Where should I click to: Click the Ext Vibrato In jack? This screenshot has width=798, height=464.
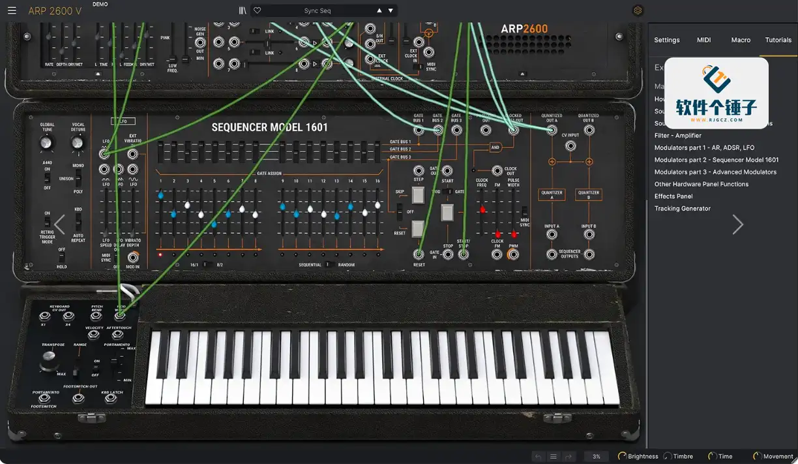pyautogui.click(x=132, y=154)
